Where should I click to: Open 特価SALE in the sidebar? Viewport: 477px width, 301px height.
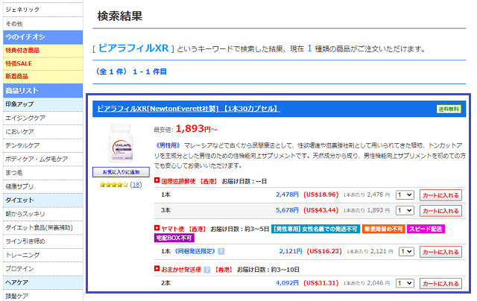(43, 63)
